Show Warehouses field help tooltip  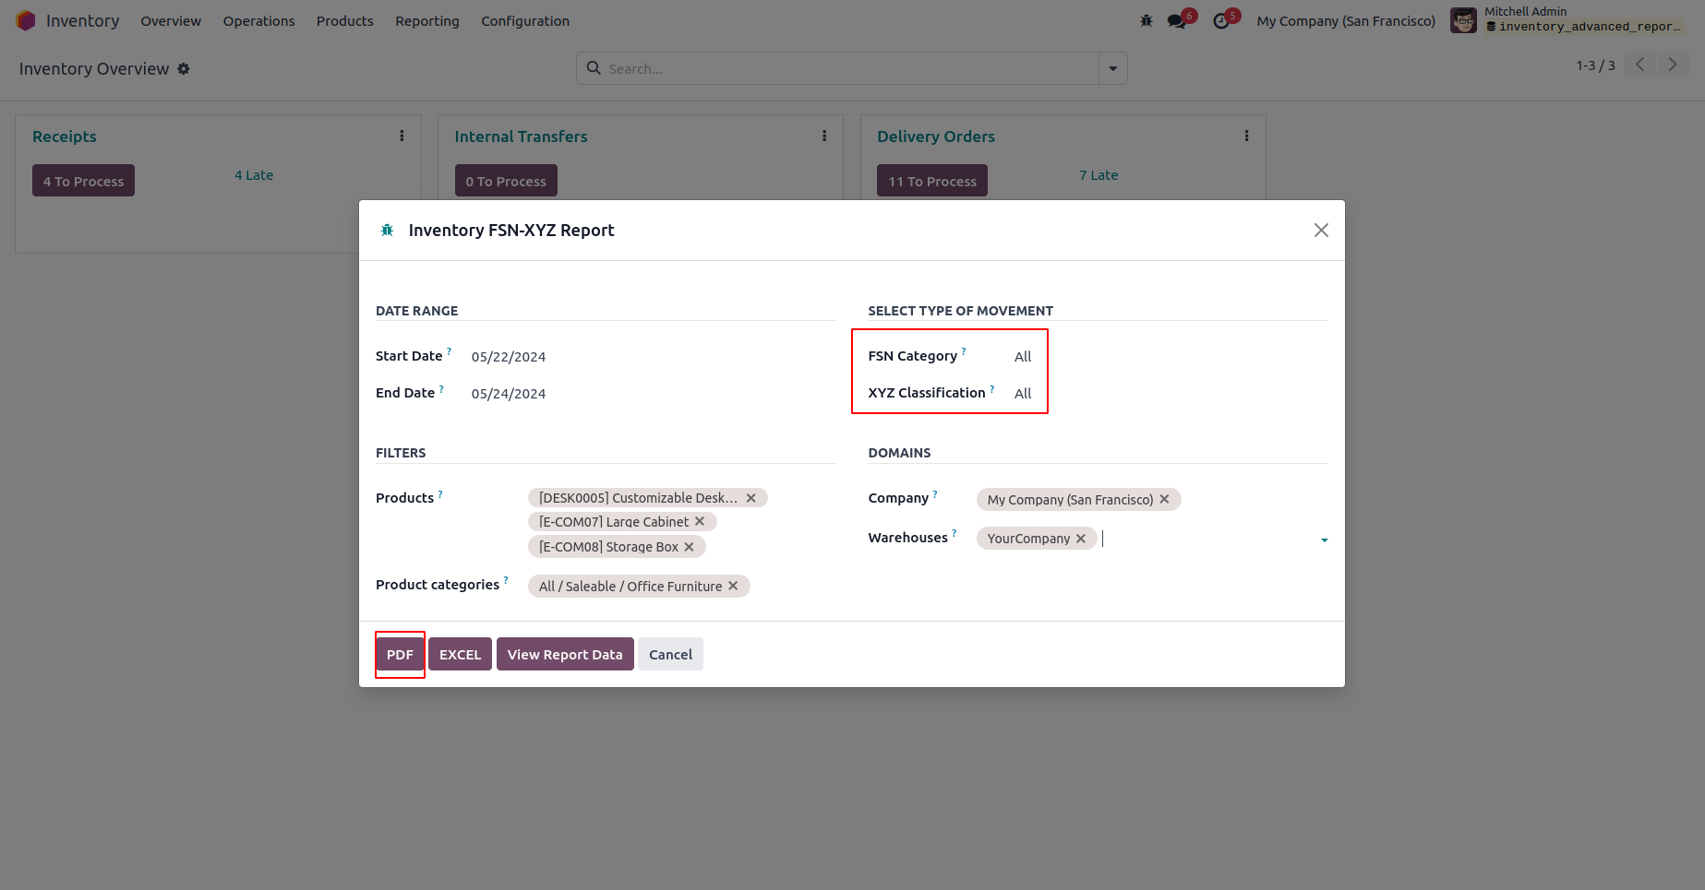click(x=955, y=533)
